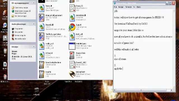The image size is (179, 101).
Task: Open the Netværkssteder location link
Action: [x=20, y=39]
